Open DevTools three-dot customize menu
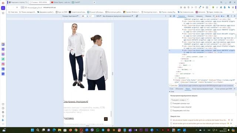The height and width of the screenshot is (133, 237). 231,16
